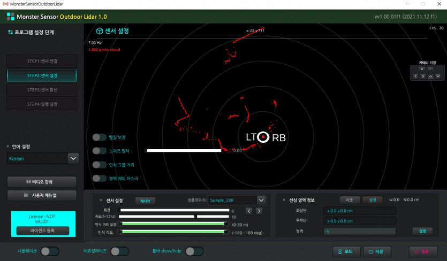This screenshot has width=447, height=261.
Task: Click the 우하단 coordinate field
Action: tap(360, 221)
